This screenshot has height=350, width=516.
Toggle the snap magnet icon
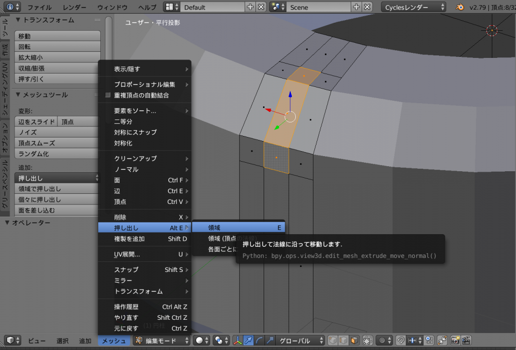coord(401,340)
